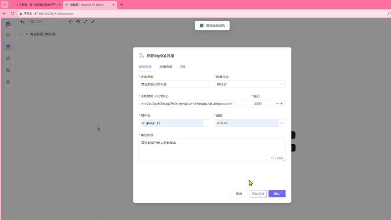
Task: Switch to the SSL tab
Action: coord(183,66)
